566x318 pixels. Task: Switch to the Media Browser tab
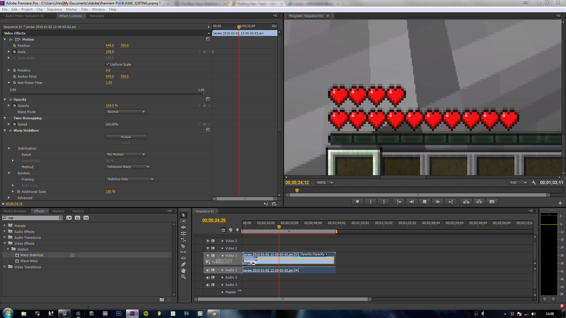click(15, 211)
